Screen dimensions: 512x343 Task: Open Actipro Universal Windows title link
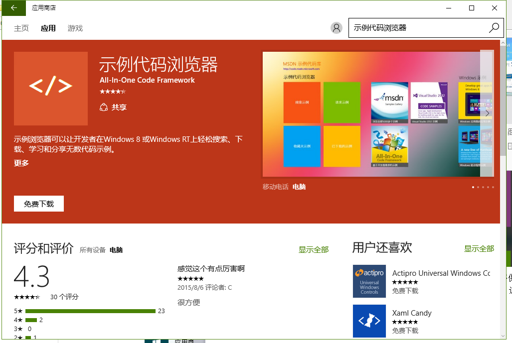click(441, 273)
